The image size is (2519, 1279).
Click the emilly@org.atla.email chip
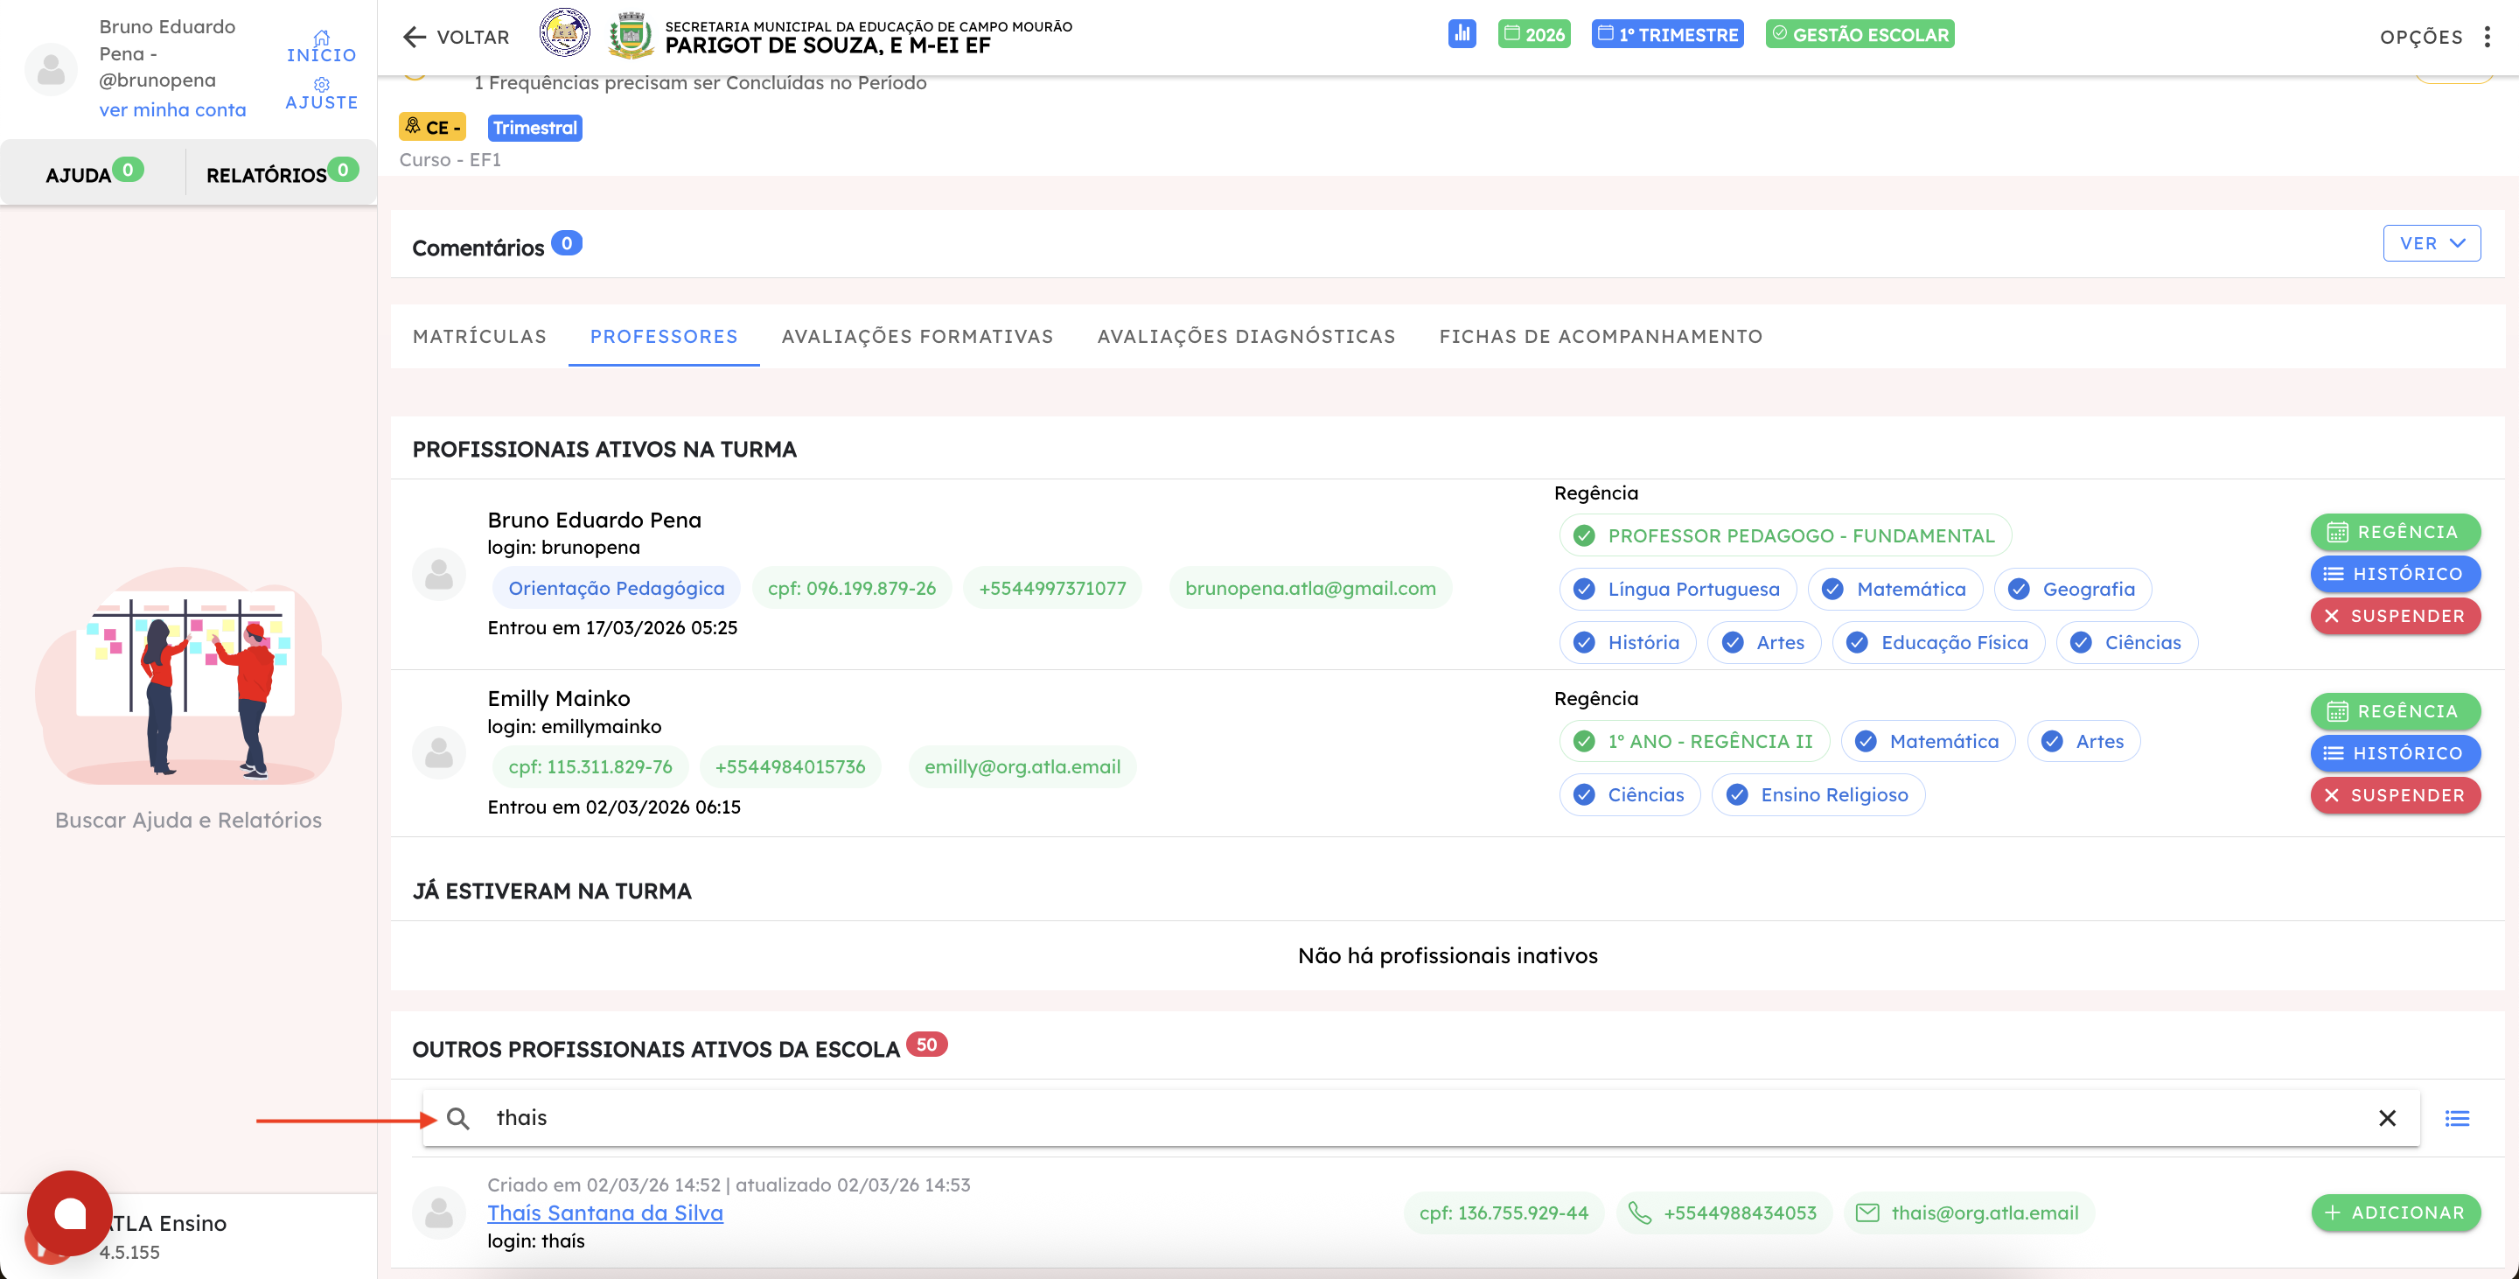click(1022, 766)
